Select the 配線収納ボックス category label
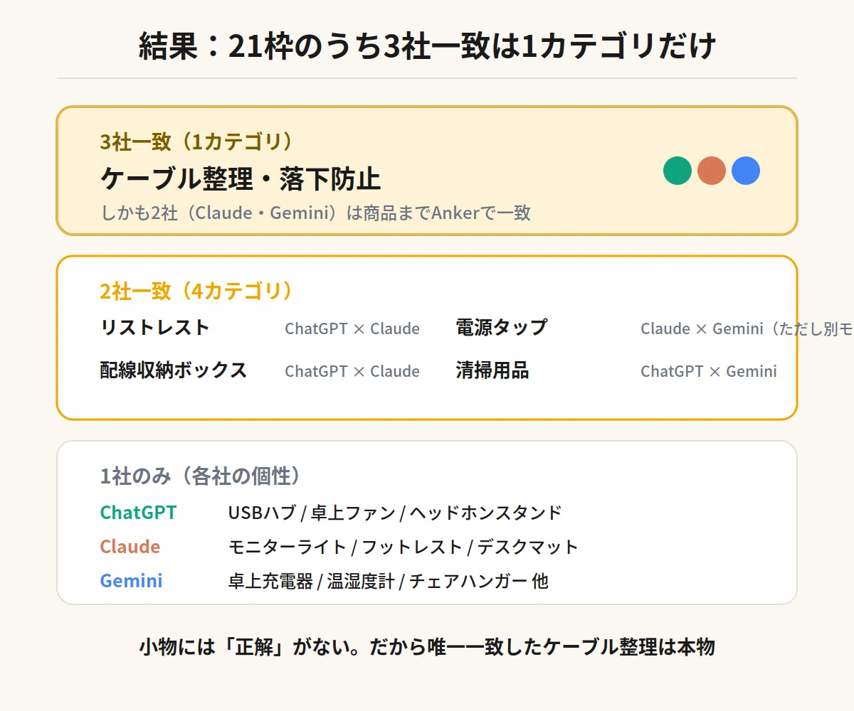 (x=173, y=370)
